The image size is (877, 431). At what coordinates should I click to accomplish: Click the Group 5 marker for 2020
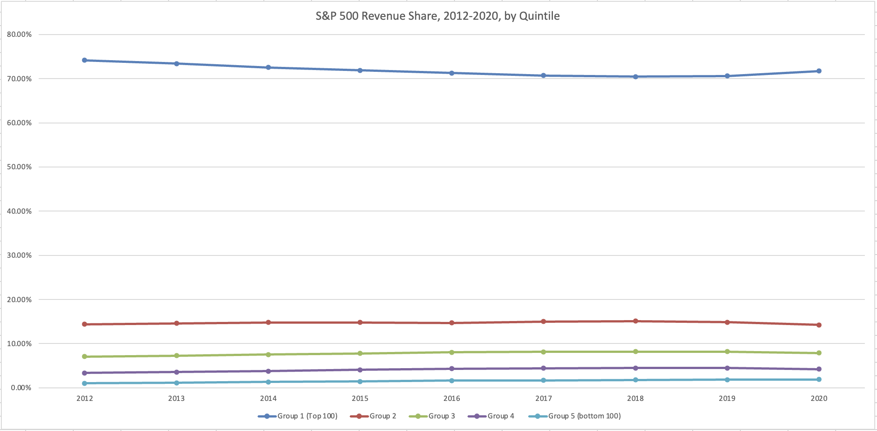click(x=819, y=379)
